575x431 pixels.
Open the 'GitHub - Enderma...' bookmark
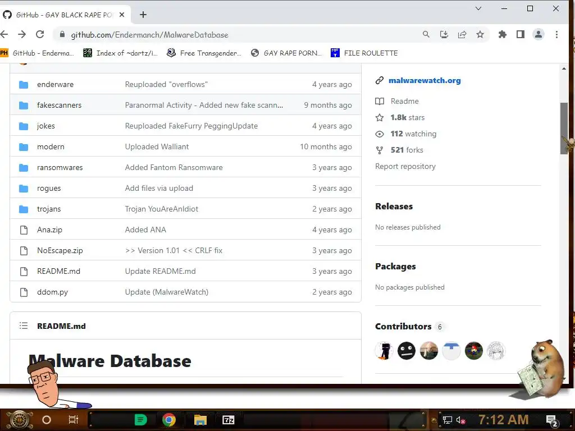point(37,53)
